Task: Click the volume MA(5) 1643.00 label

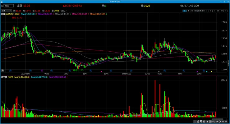Action: point(21,77)
